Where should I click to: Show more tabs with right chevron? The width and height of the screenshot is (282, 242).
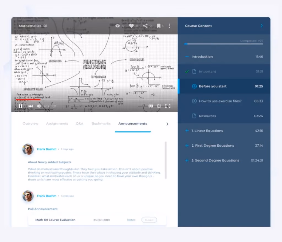pyautogui.click(x=167, y=124)
